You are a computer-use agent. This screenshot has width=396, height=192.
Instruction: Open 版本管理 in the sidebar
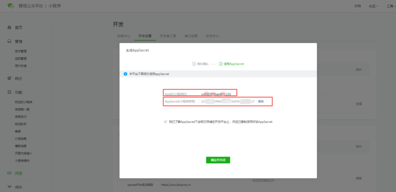[21, 51]
